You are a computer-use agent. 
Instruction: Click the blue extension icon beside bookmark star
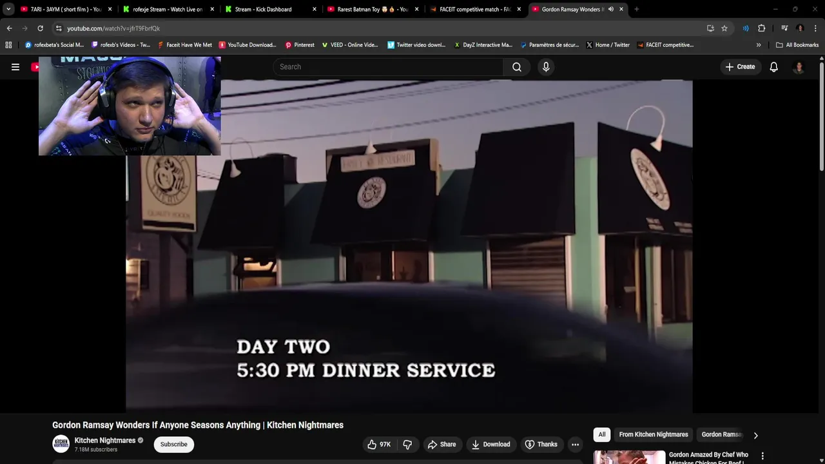[745, 28]
